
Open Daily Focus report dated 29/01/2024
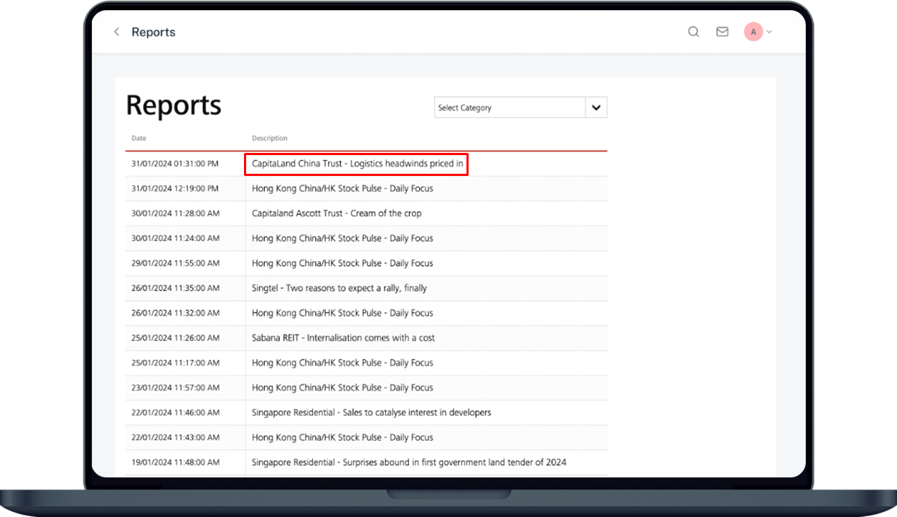click(342, 263)
